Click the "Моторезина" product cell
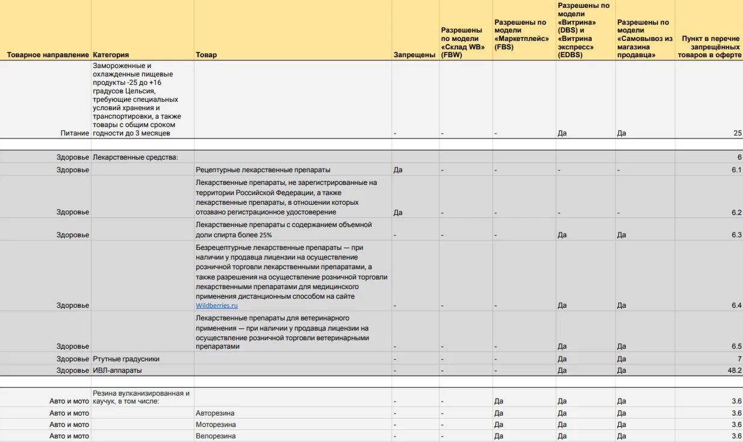This screenshot has width=743, height=442. coord(216,425)
